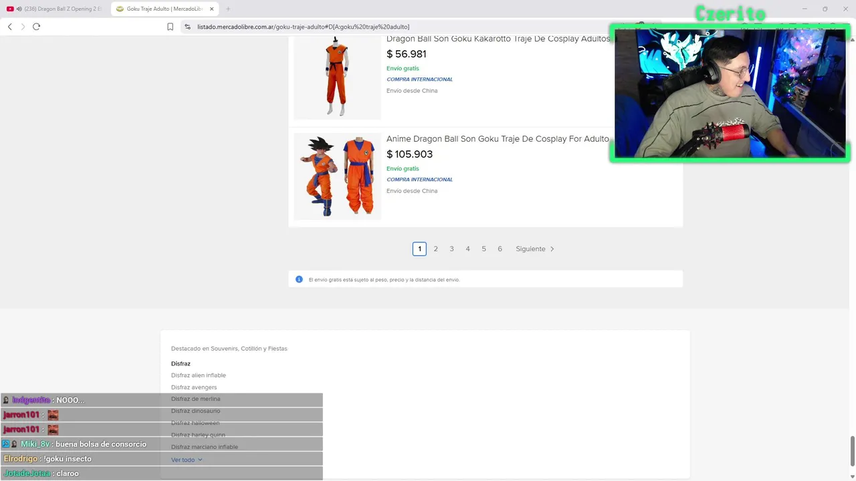Go to results page 4
Screen dimensions: 856x481
(467, 249)
